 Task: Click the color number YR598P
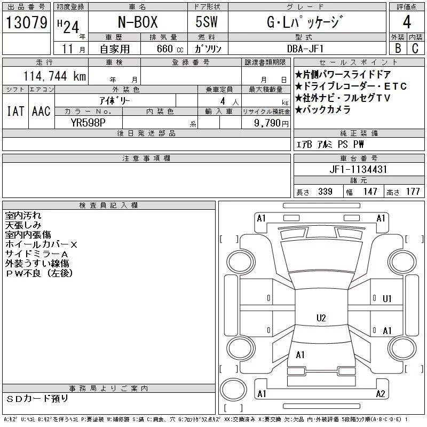[x=88, y=123]
